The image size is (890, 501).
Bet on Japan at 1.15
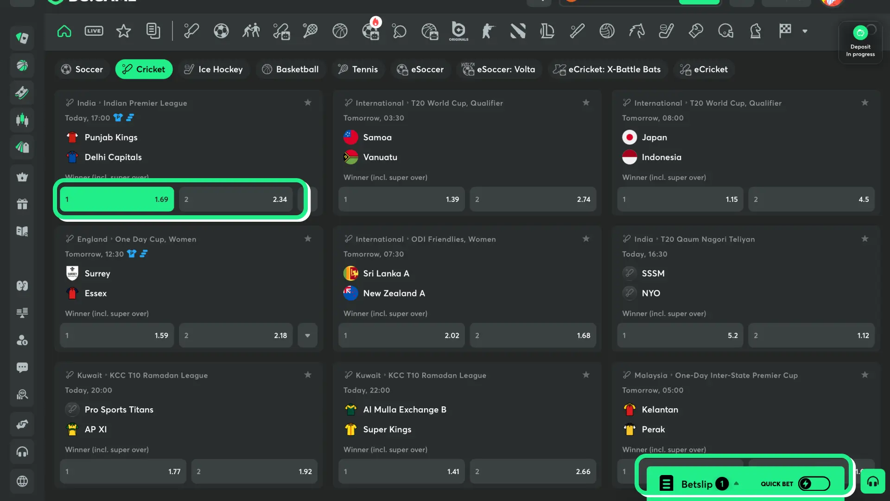[680, 199]
